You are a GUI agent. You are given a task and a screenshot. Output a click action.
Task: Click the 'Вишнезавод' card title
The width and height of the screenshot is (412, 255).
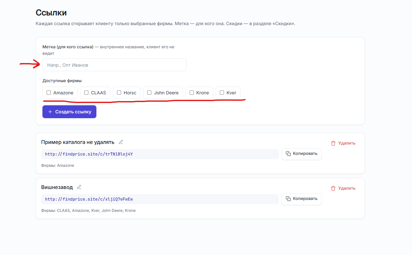(57, 187)
